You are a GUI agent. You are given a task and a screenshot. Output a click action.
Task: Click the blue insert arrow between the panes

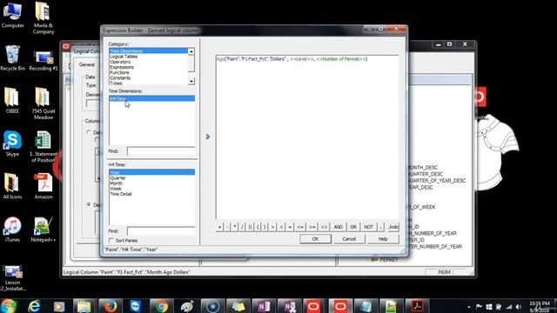207,137
